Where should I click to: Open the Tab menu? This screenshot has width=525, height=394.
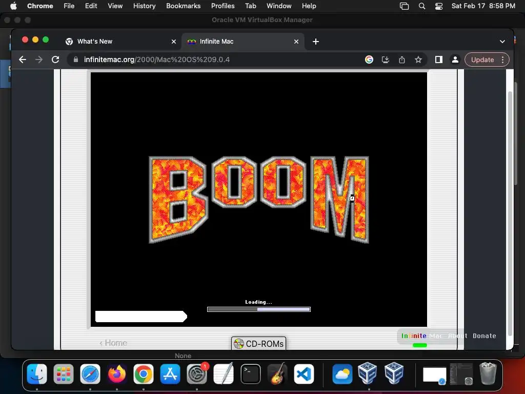[x=250, y=6]
